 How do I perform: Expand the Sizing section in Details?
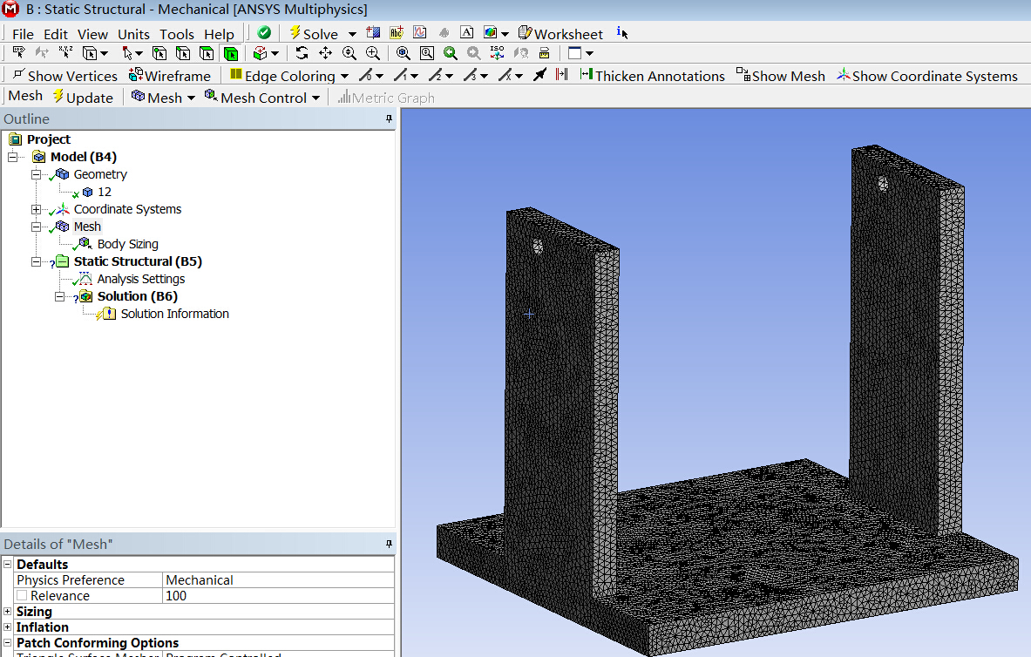(x=8, y=612)
